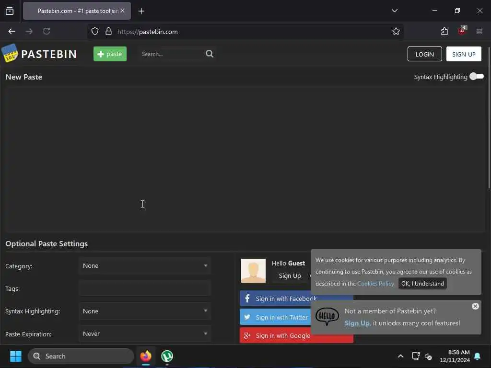Image resolution: width=491 pixels, height=368 pixels.
Task: Click the network tray icon
Action: coord(416,356)
